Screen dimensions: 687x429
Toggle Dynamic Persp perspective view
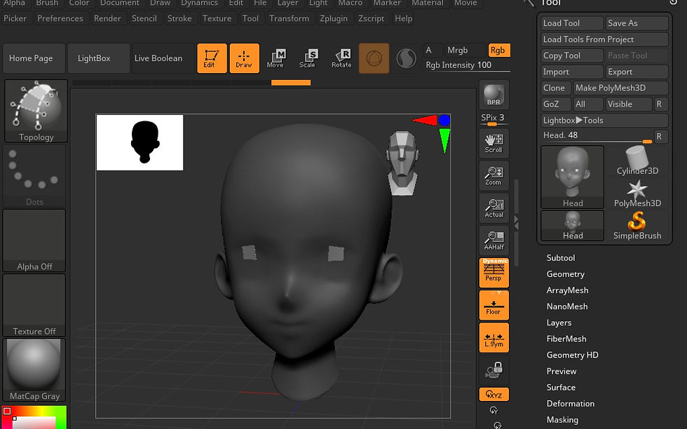point(494,273)
